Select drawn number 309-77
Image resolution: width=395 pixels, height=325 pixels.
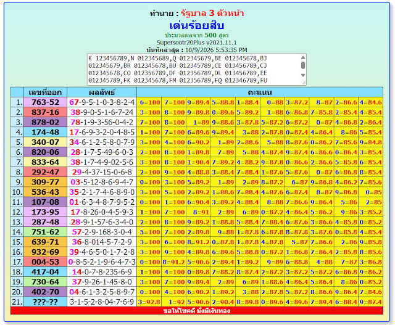point(45,182)
